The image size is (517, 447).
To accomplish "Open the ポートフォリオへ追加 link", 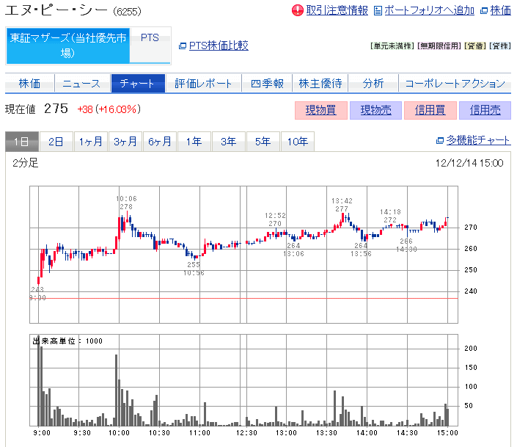I will tap(429, 10).
